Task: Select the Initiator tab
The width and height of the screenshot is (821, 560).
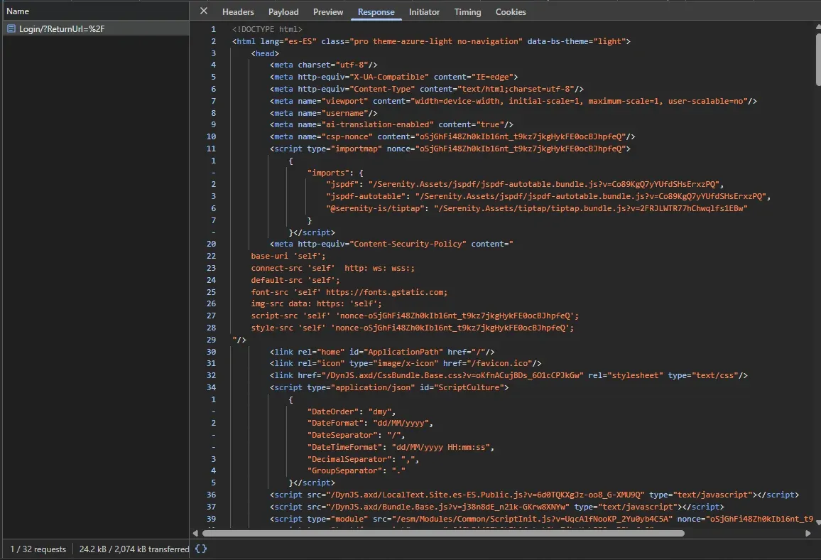Action: click(424, 11)
